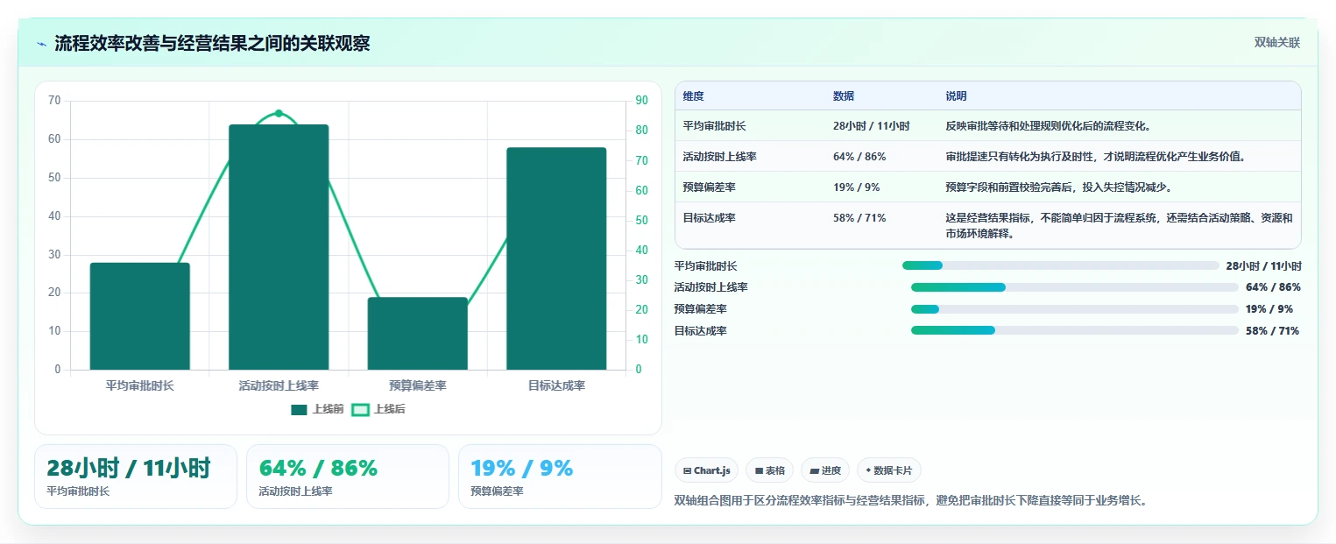Select the 进度 tag chip
Image resolution: width=1336 pixels, height=544 pixels.
(x=825, y=470)
